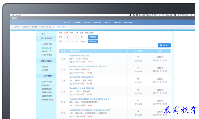This screenshot has height=119, width=199.
Task: Open the 产品服务 navigation menu
Action: (77, 22)
